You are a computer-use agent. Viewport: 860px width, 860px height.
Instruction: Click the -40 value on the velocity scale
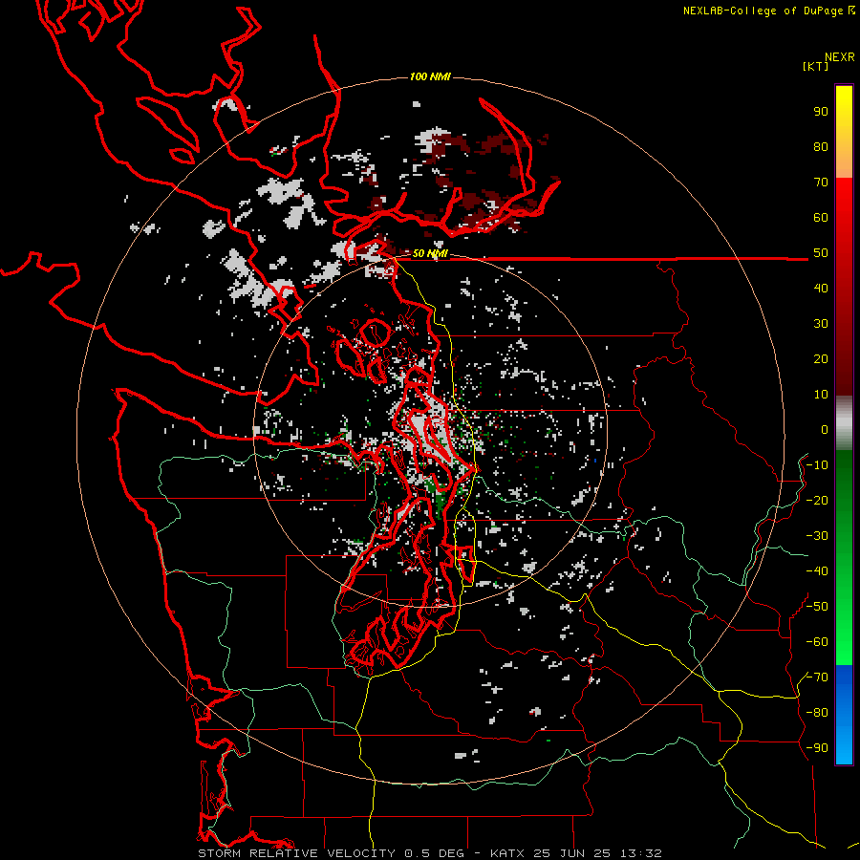[x=817, y=571]
